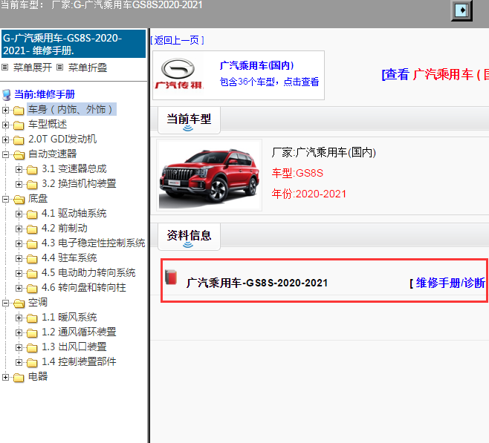Screen dimensions: 489x443
Task: Click the folder icon beside 车型概述
Action: point(19,125)
